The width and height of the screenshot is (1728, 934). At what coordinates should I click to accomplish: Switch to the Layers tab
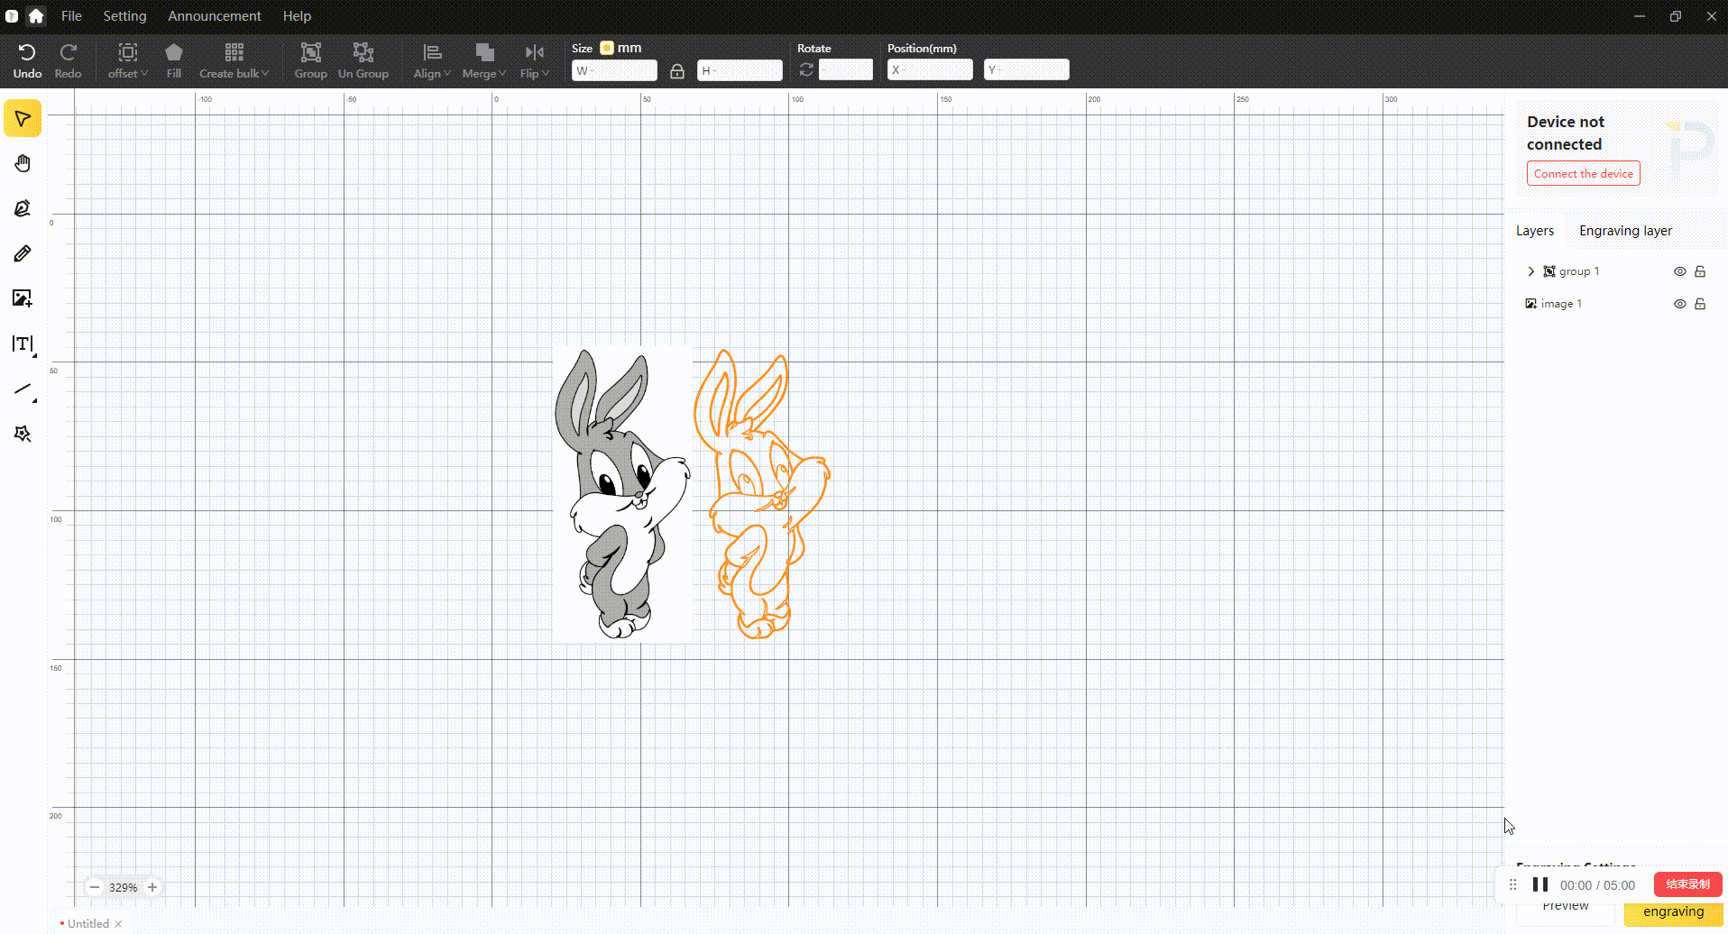(1535, 231)
